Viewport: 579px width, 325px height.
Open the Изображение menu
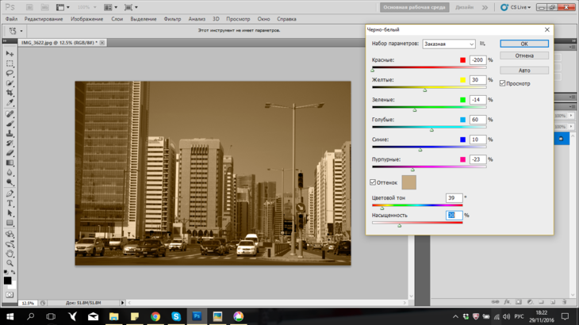[86, 19]
